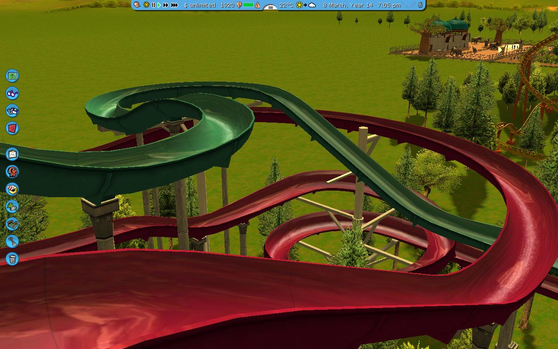This screenshot has height=349, width=558.
Task: Click the sunny weather icon
Action: pyautogui.click(x=299, y=5)
